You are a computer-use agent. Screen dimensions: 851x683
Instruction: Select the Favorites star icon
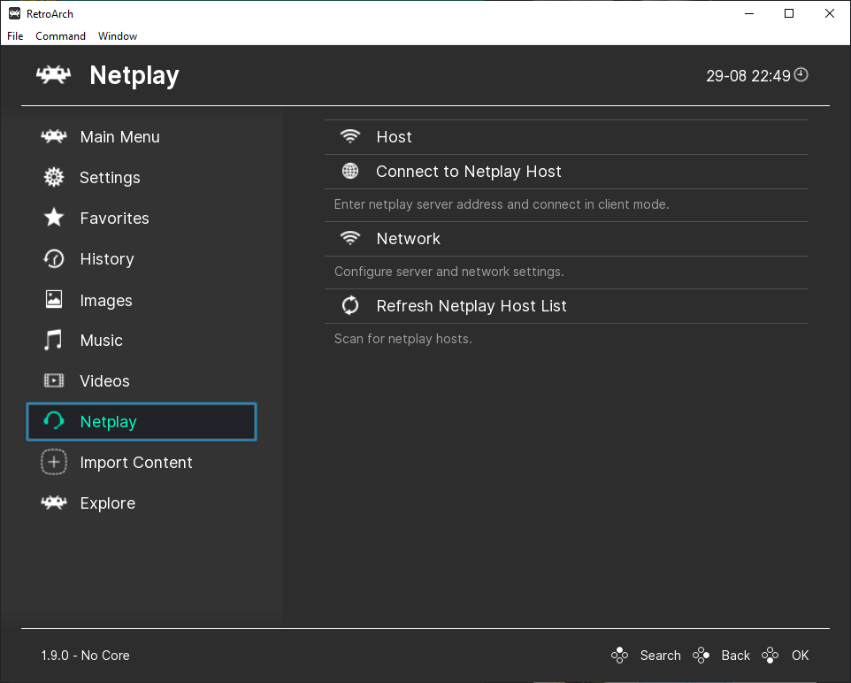pos(54,219)
